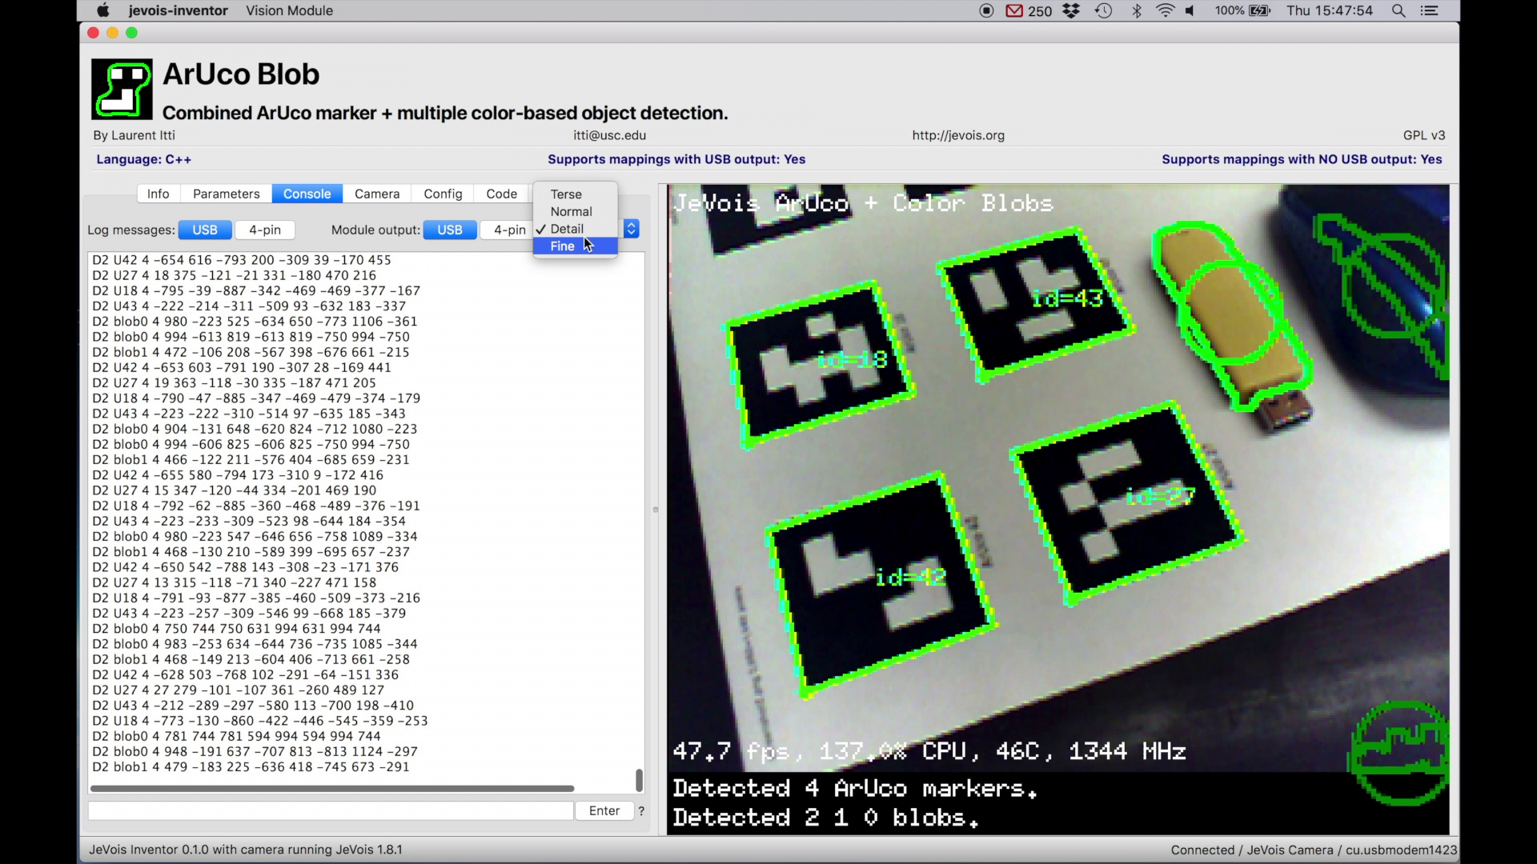Set Module output to 4-pin

pyautogui.click(x=509, y=230)
